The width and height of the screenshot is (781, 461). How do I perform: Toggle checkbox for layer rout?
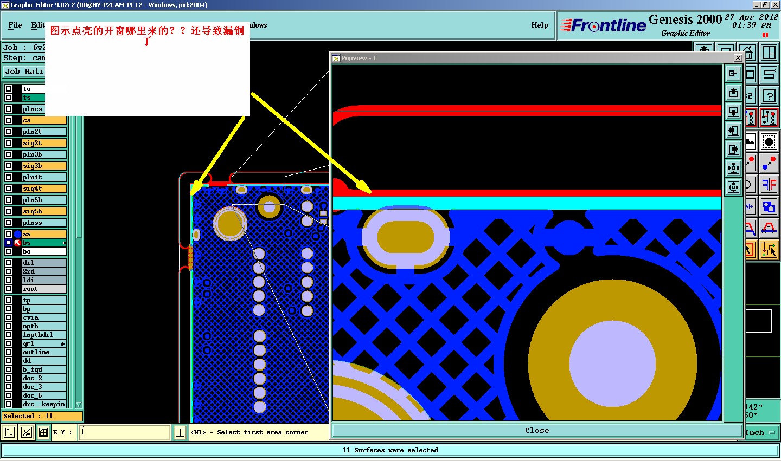pyautogui.click(x=9, y=289)
